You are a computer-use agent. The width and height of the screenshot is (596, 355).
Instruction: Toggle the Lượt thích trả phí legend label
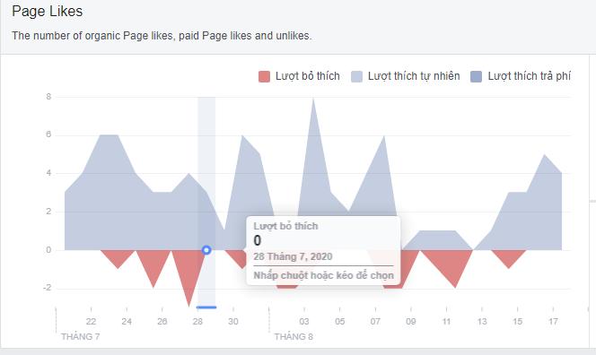coord(529,76)
